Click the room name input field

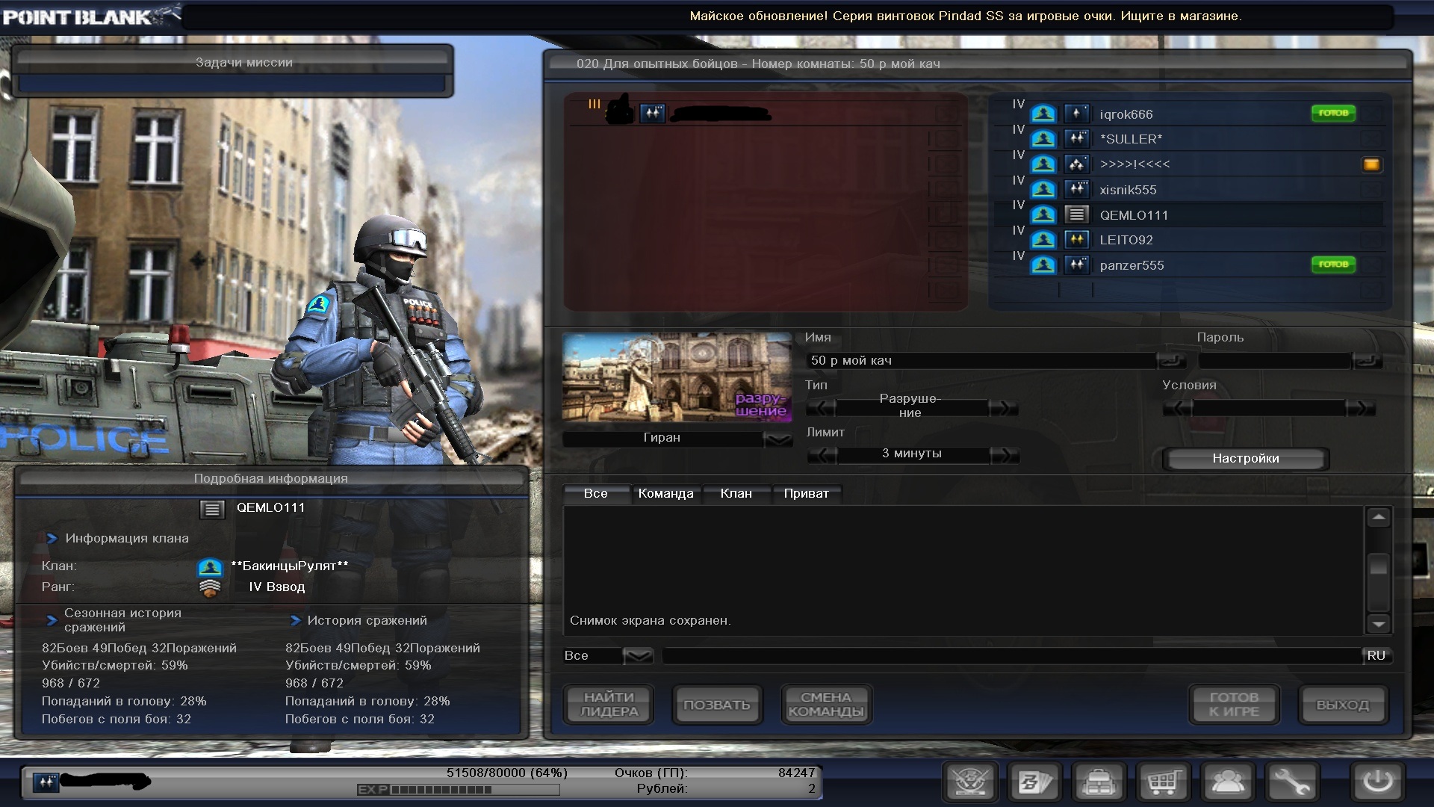click(982, 361)
